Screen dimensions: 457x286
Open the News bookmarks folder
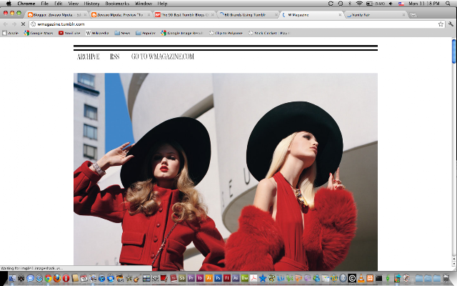click(122, 33)
